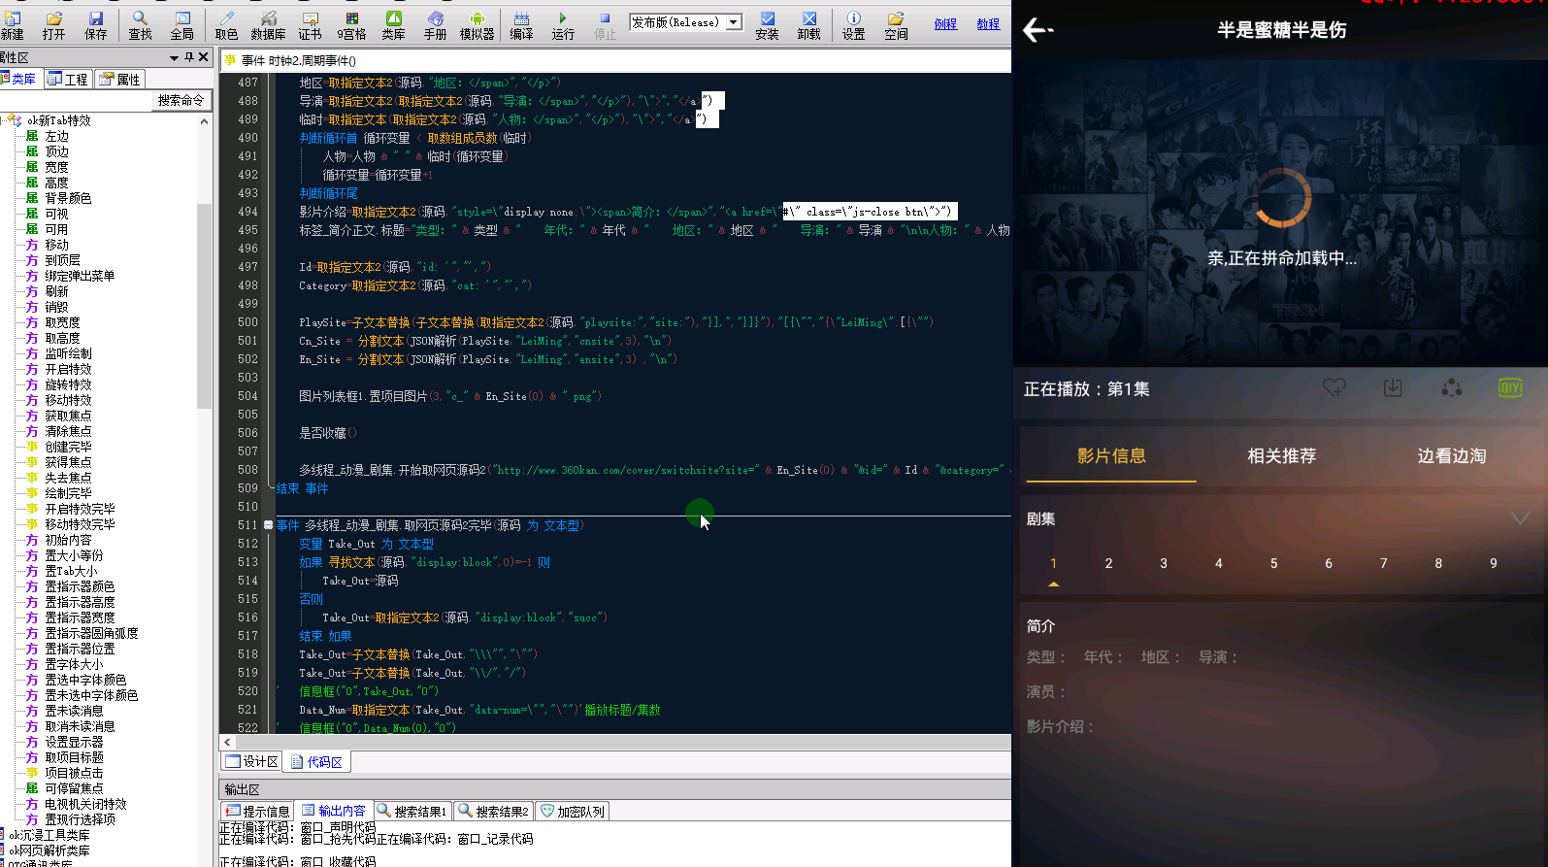Screen dimensions: 1548x867
Task: Expand the 剧集 episode list chevron
Action: click(x=1520, y=518)
